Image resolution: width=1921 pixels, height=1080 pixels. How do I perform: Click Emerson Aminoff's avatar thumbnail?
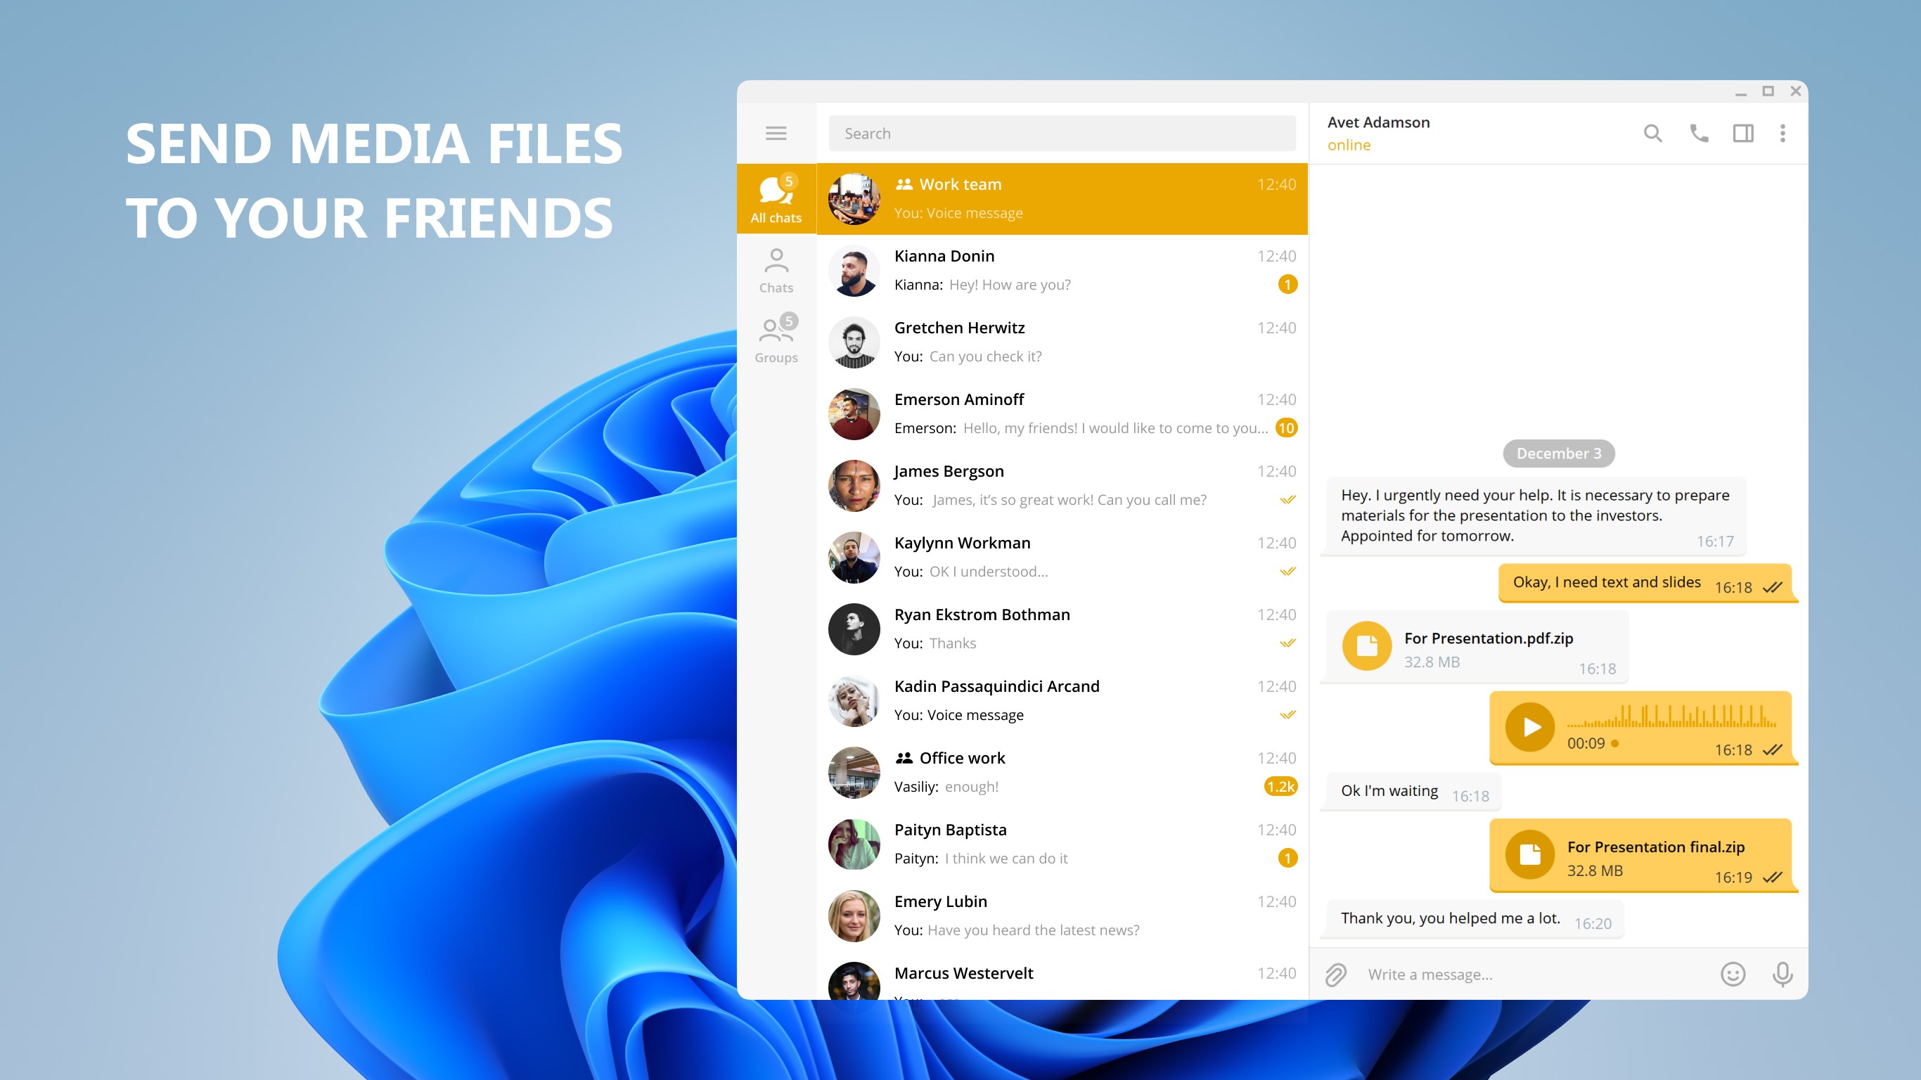(x=854, y=414)
